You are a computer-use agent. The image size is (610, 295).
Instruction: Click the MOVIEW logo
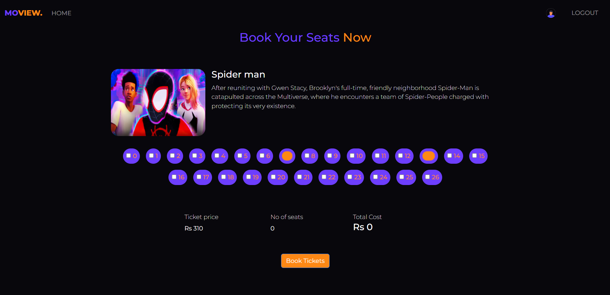[x=23, y=13]
